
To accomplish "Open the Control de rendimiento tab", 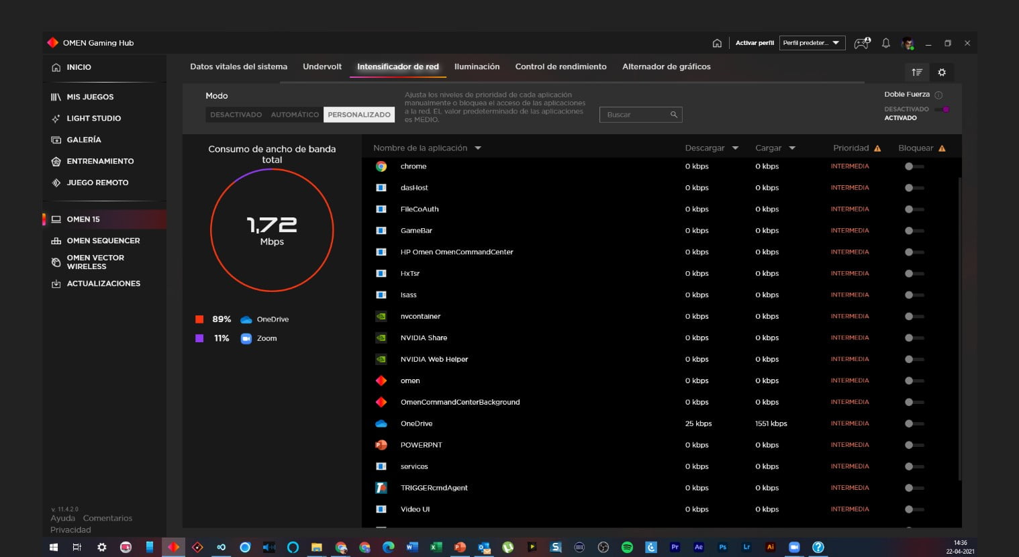I will (561, 66).
